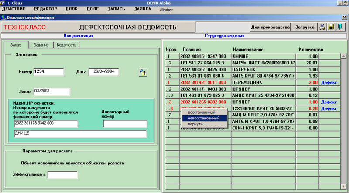Click the Дефект label on the ПЕРЕХОДНИК row
Screen dimensions: 349x193
[329, 82]
